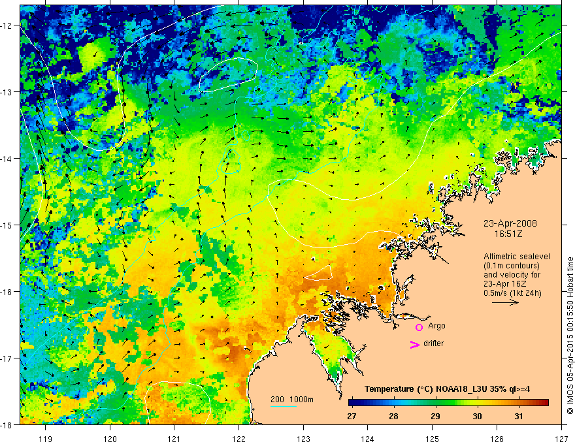This screenshot has height=444, width=575.
Task: Click the '(0.1m contours)' text
Action: pos(512,266)
